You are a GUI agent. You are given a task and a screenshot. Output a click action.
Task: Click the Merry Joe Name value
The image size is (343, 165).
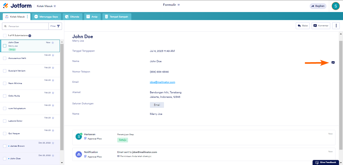tap(156, 114)
